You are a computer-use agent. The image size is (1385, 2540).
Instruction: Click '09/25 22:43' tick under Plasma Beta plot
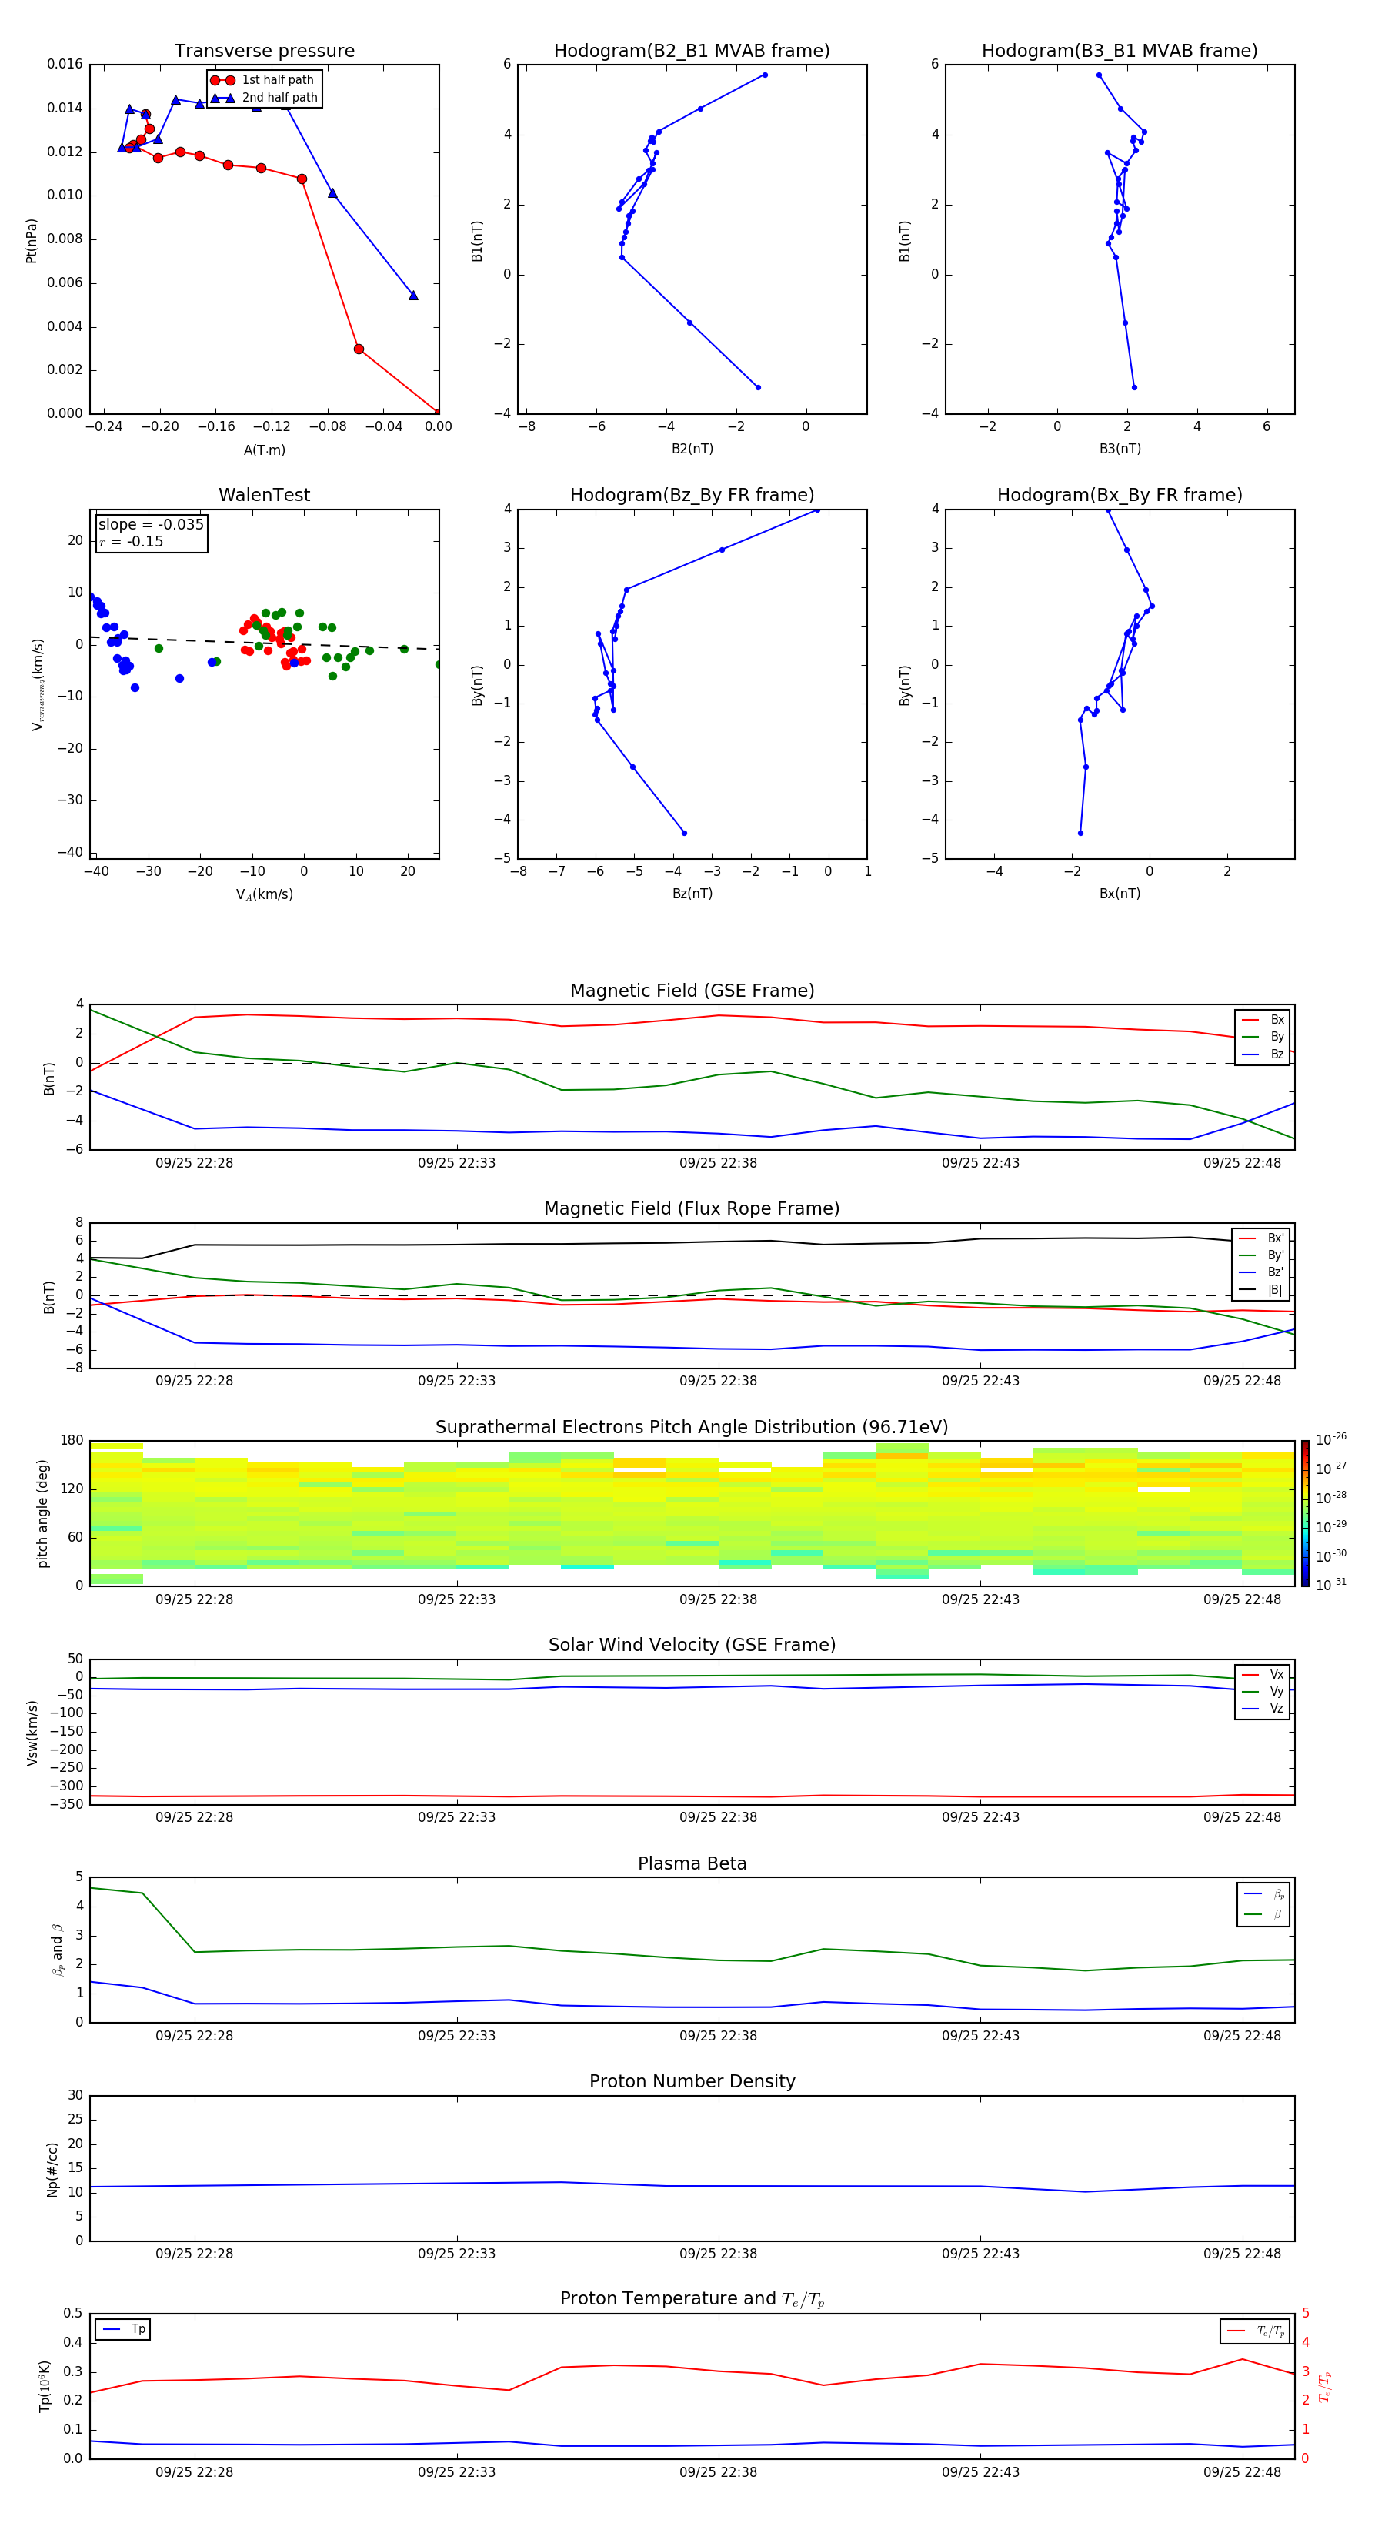click(980, 2036)
